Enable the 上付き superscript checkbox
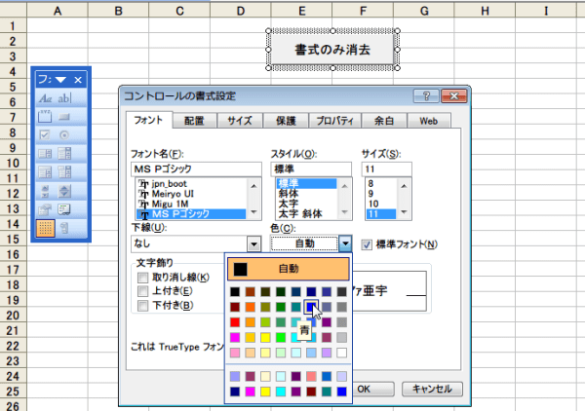 pos(143,291)
